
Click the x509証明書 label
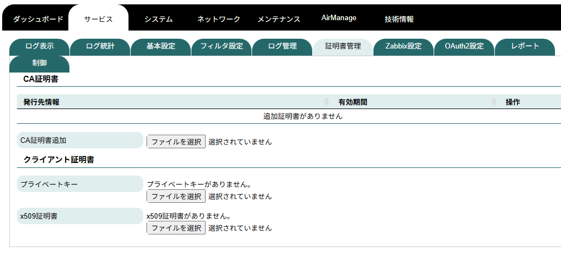click(x=80, y=216)
